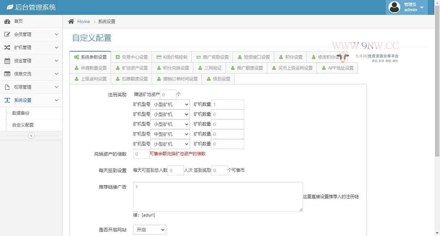Click the gears icon on 系统参数设置 tab

[77, 57]
